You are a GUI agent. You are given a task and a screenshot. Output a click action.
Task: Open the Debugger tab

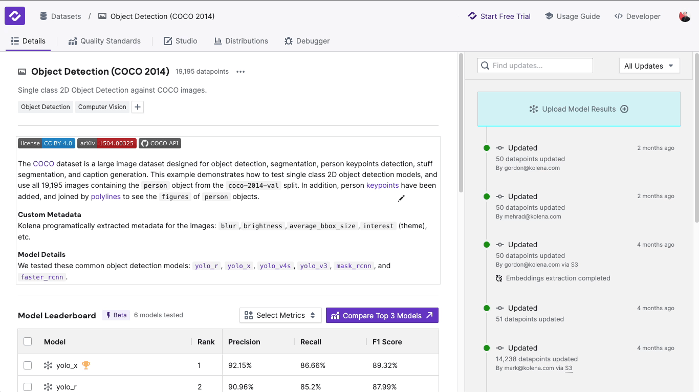307,41
